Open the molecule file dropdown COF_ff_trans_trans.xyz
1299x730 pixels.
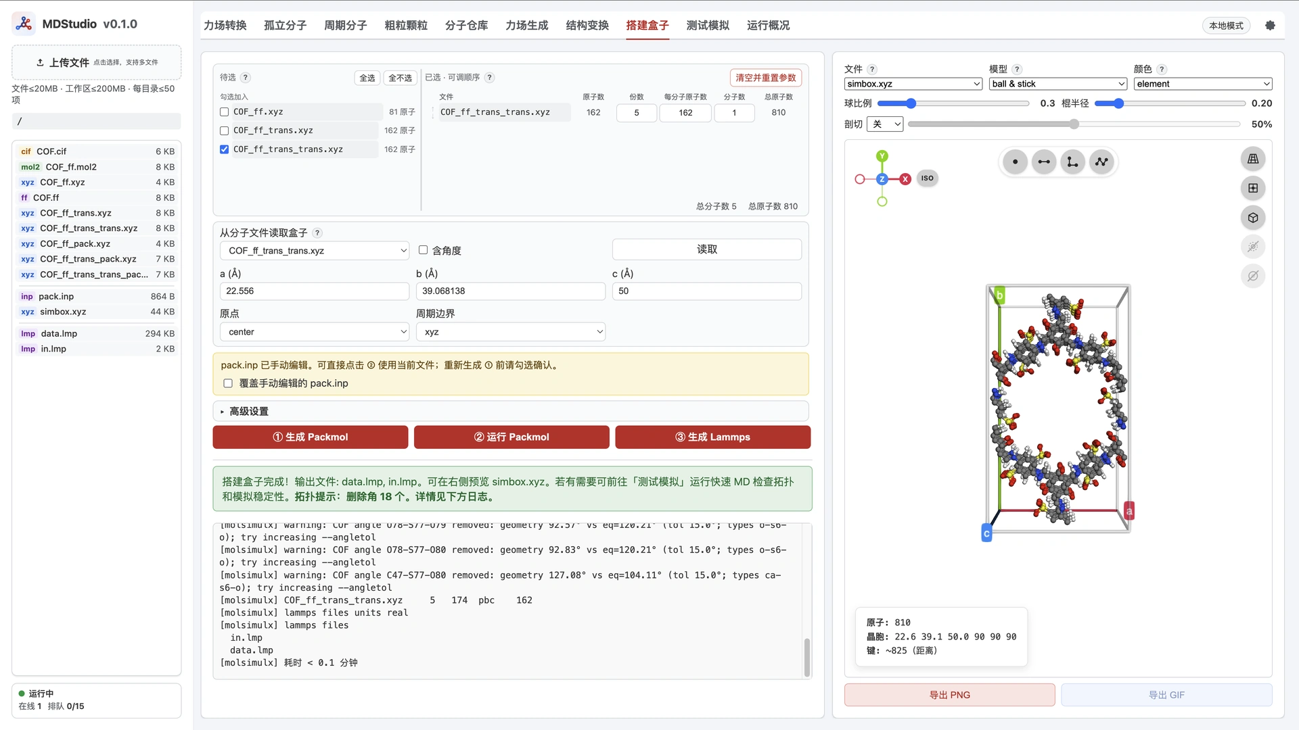coord(315,251)
